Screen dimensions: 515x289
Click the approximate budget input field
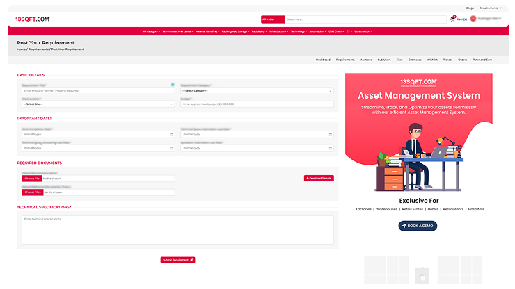tap(257, 104)
